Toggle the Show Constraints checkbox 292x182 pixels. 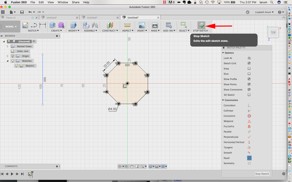pos(249,89)
